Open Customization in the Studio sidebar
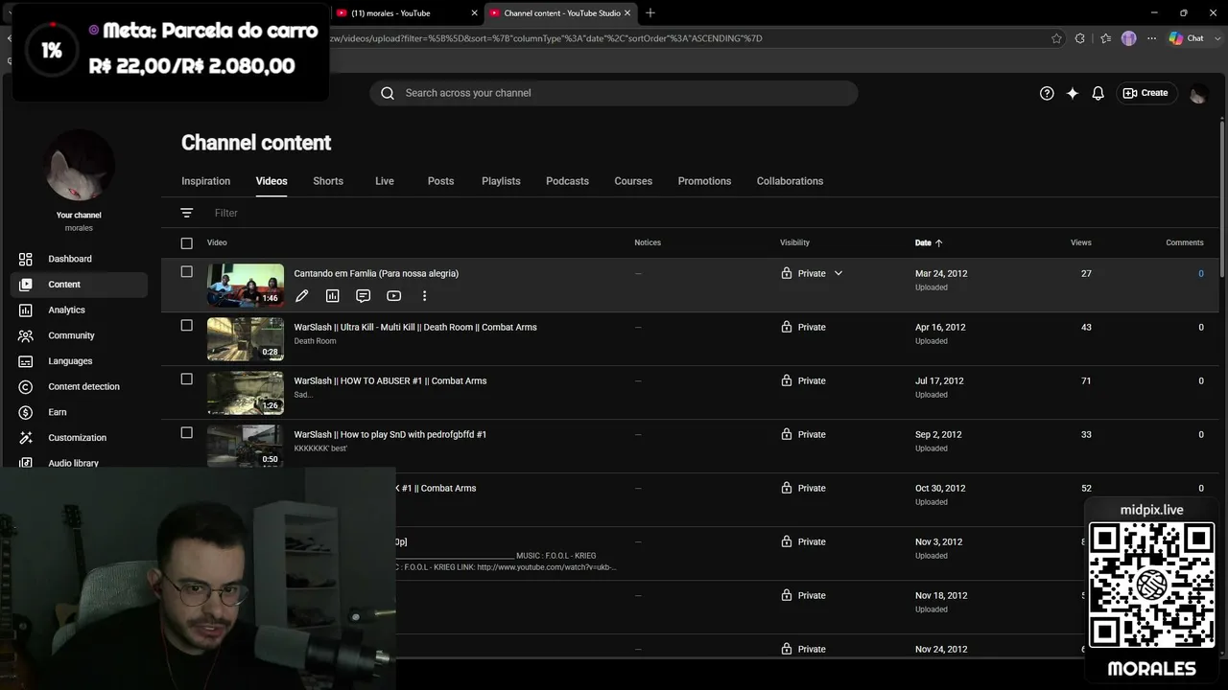 coord(79,438)
